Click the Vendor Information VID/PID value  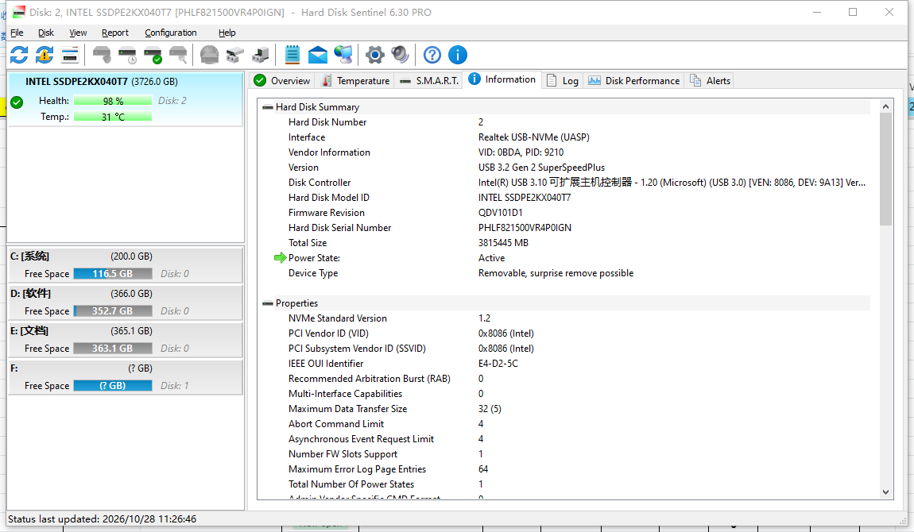point(521,152)
